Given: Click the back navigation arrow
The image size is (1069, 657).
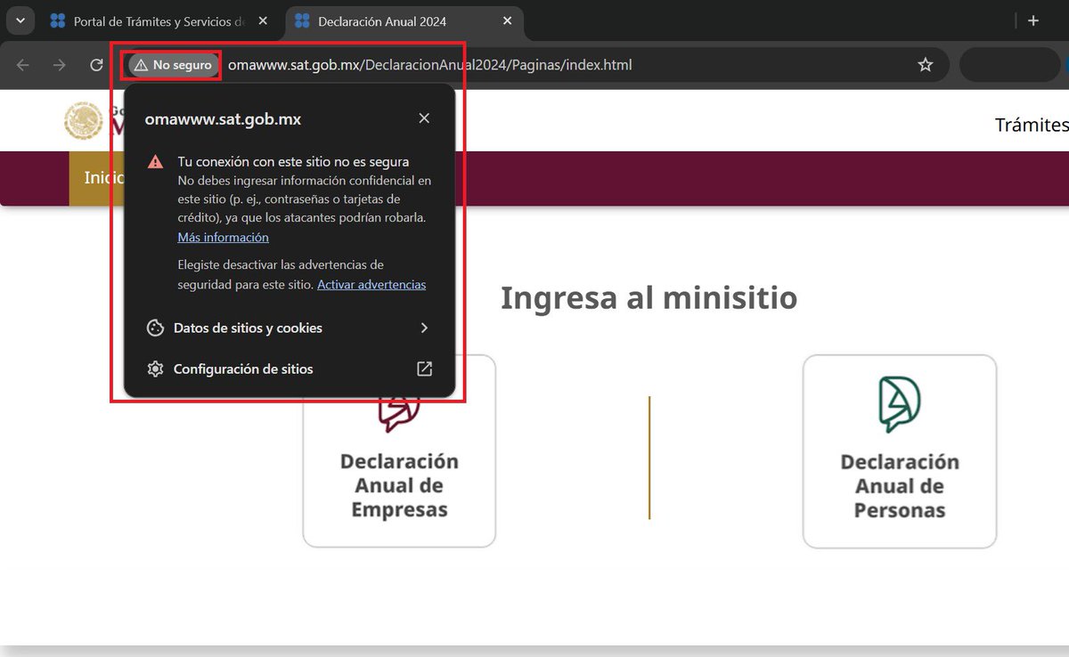Looking at the screenshot, I should (23, 64).
